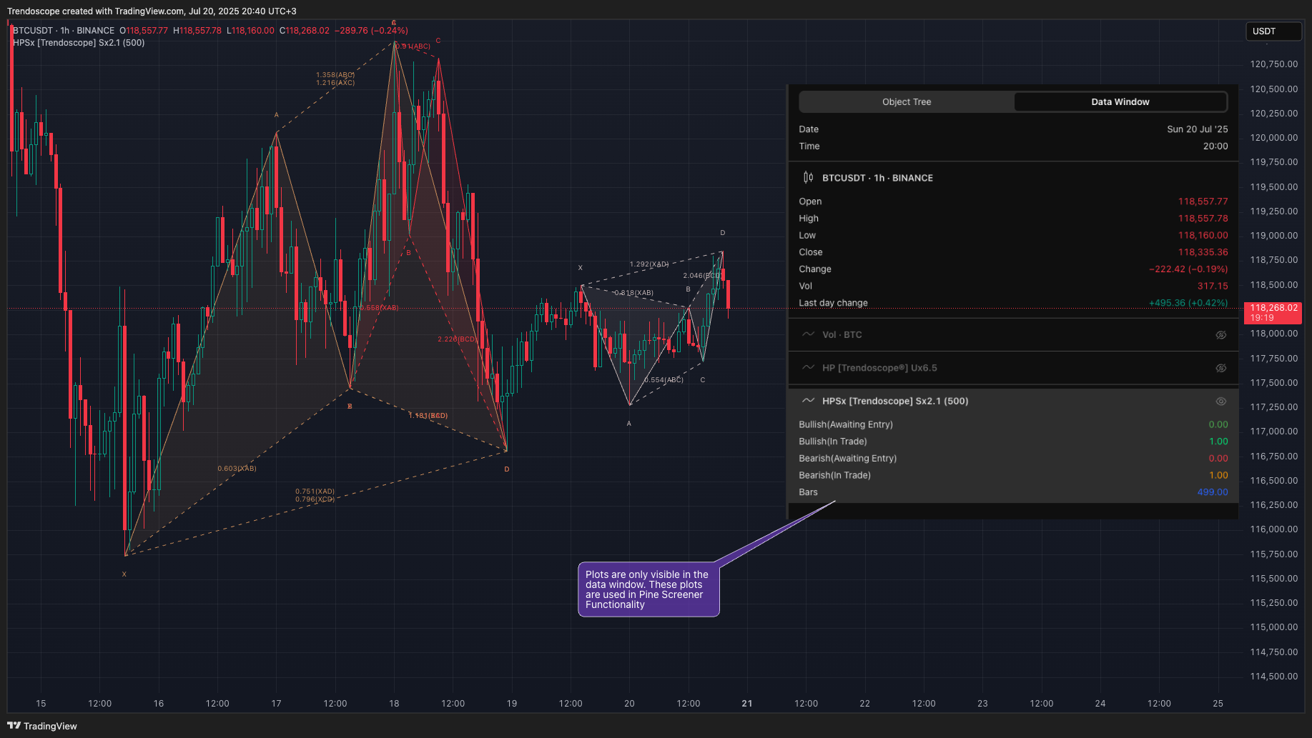Toggle visibility of HPSx Trendoscope Sx2.1 indicator
1312x738 pixels.
pyautogui.click(x=1221, y=402)
